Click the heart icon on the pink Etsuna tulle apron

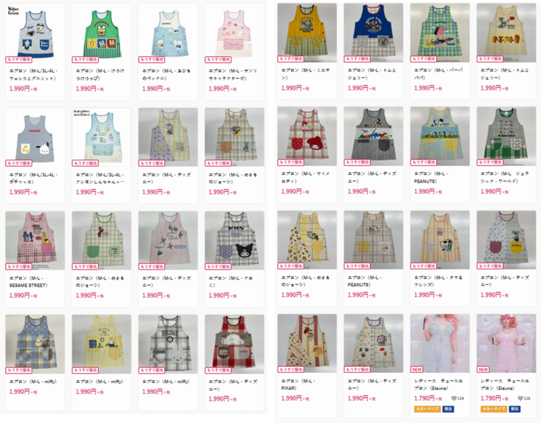tap(520, 398)
